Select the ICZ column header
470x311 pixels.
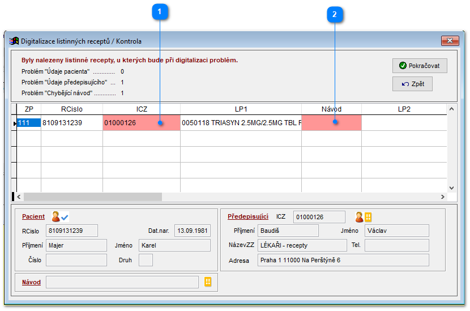[x=141, y=109]
